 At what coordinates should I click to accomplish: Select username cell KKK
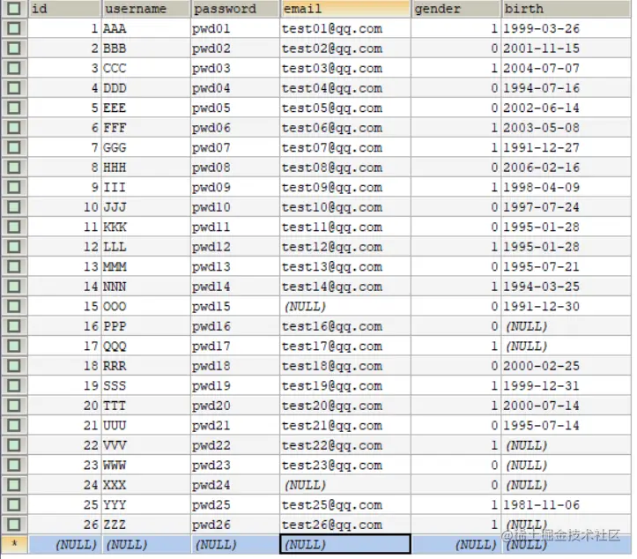(x=146, y=227)
